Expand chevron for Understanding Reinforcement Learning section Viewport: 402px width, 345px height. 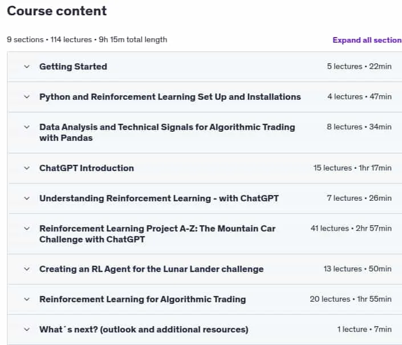coord(27,198)
